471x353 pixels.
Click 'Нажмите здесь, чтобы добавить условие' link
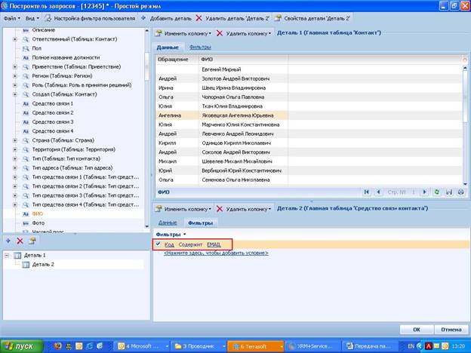coord(216,253)
